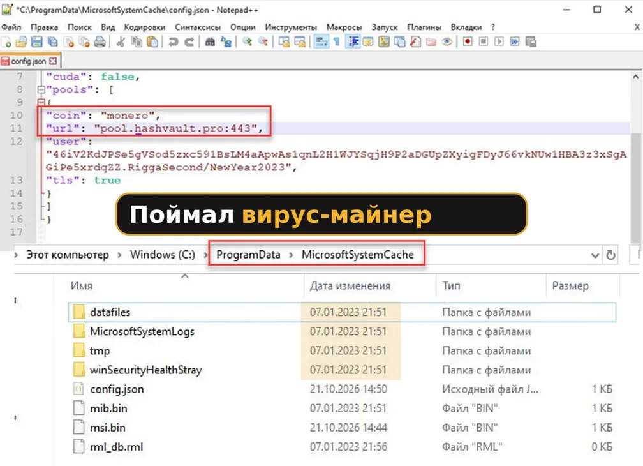Click the Open file toolbar icon
Viewport: 643px width, 466px height.
click(x=21, y=42)
